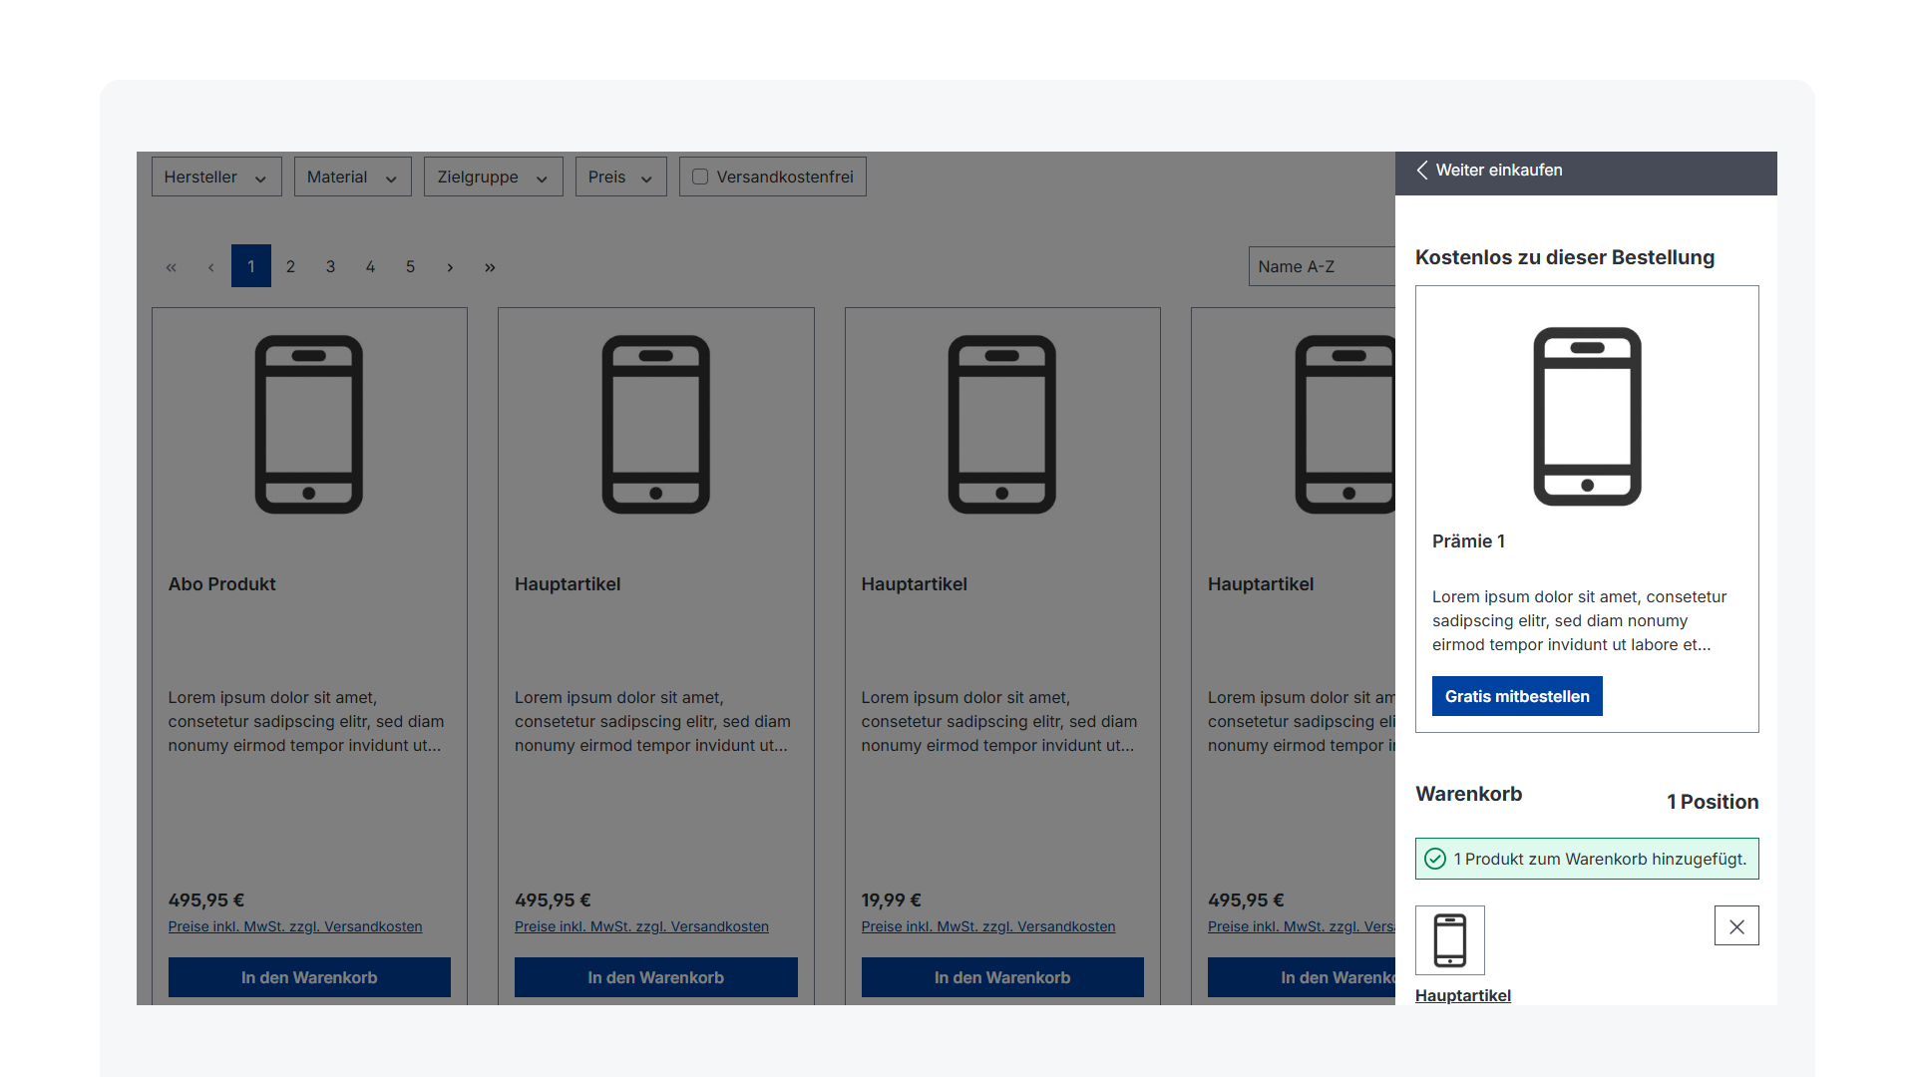The height and width of the screenshot is (1077, 1915).
Task: Click the back chevron beside Weiter einkaufen
Action: 1422,171
